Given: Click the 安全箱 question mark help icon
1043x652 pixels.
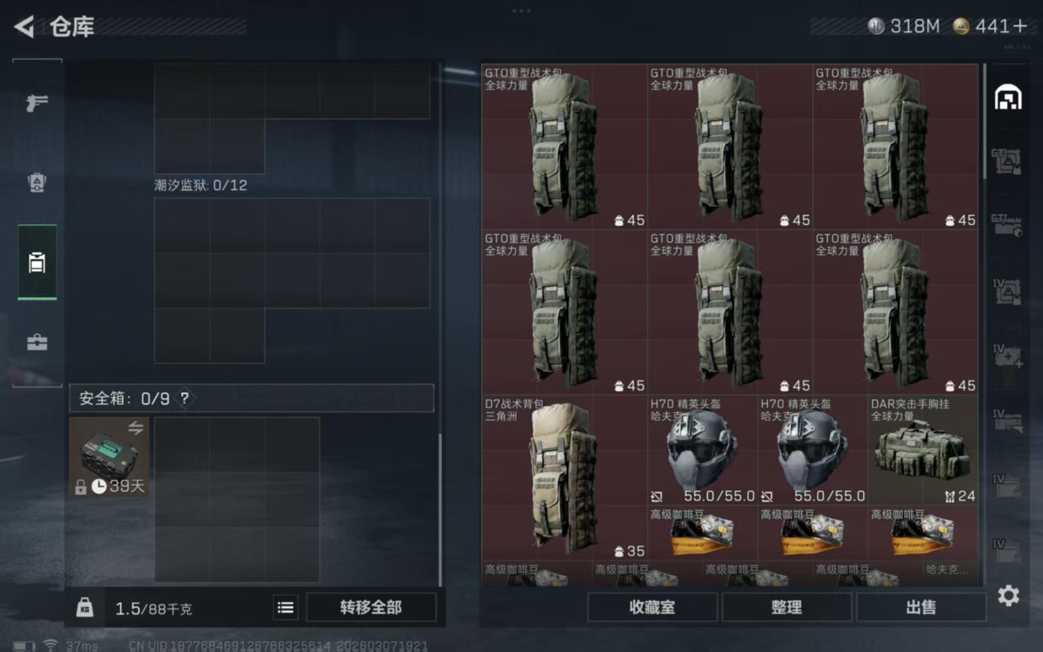Looking at the screenshot, I should pyautogui.click(x=185, y=398).
